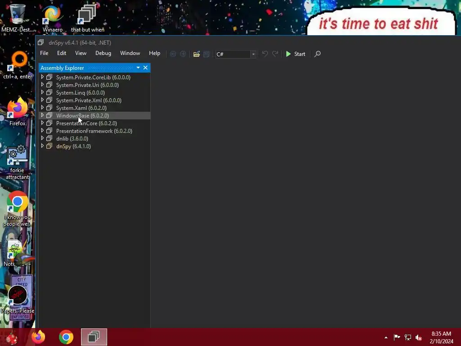Viewport: 461px width, 346px height.
Task: Click Recycle Bin MEMZ-Dest desktop icon
Action: (18, 18)
